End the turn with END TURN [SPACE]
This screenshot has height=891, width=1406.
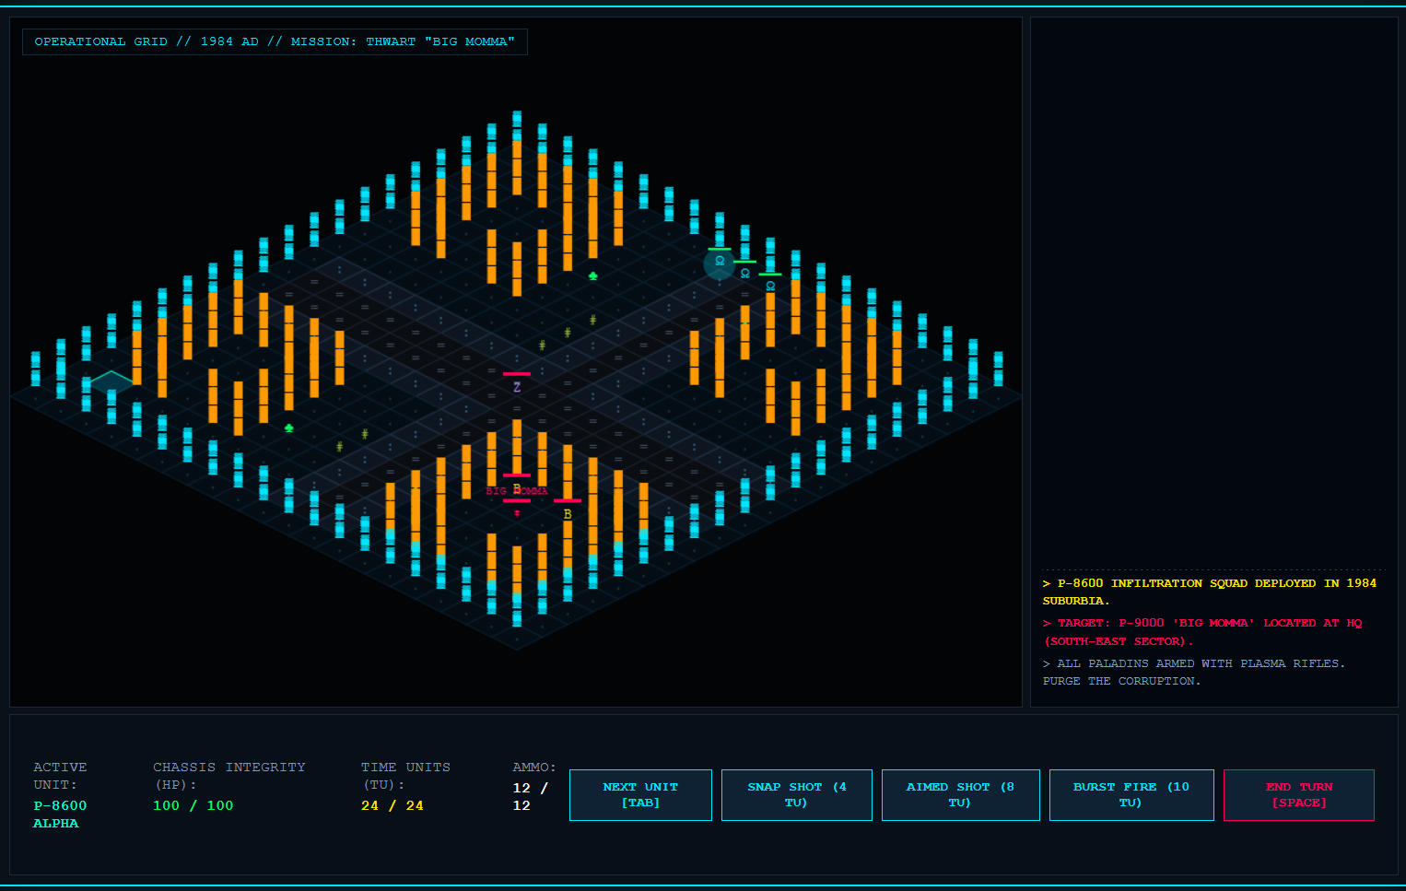click(1299, 794)
